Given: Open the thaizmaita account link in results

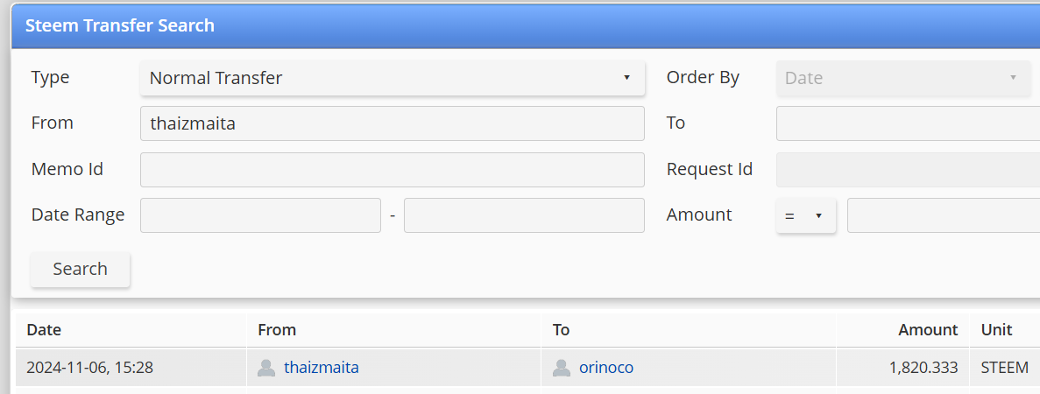Looking at the screenshot, I should (x=321, y=368).
